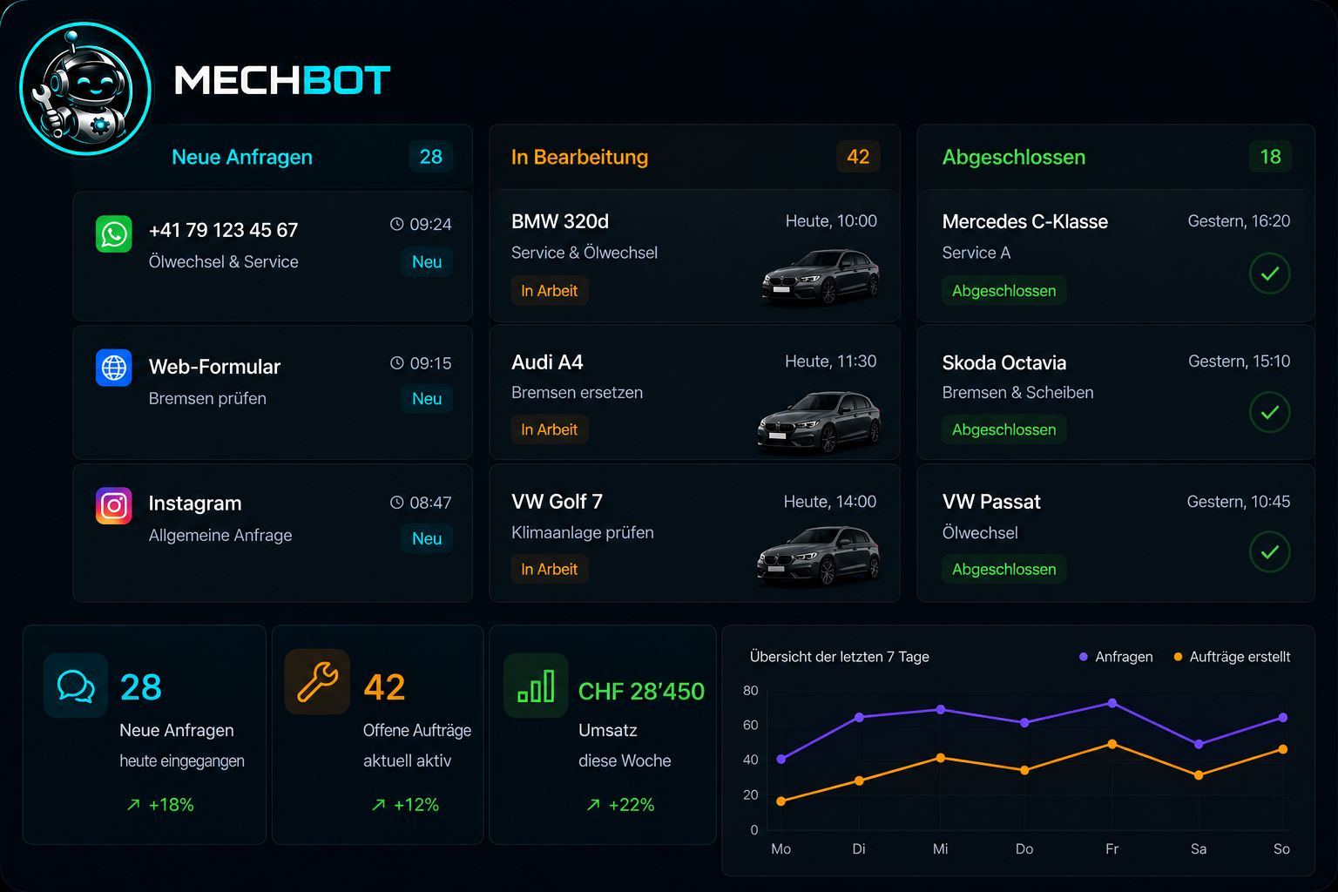
Task: Click the In Arbeit badge on Audi A4
Action: pyautogui.click(x=550, y=429)
